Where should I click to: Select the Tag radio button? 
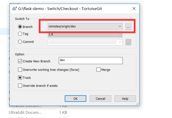20,34
